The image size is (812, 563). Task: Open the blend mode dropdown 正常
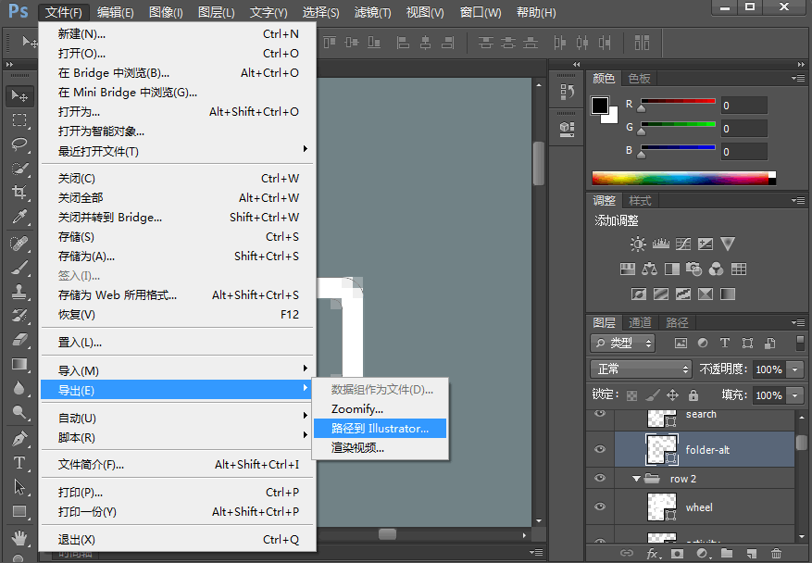[641, 369]
